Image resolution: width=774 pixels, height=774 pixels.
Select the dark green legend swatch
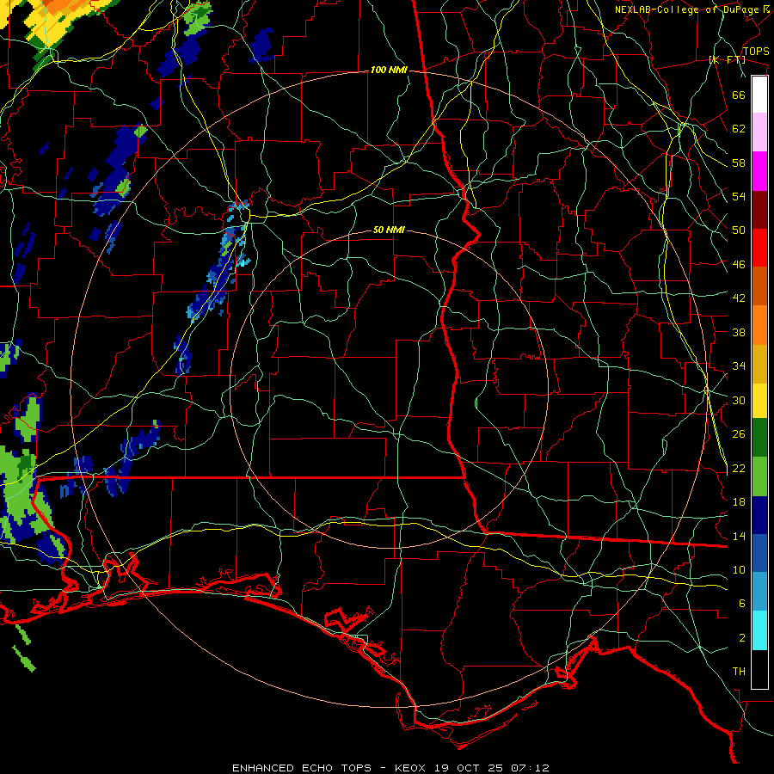pos(759,437)
